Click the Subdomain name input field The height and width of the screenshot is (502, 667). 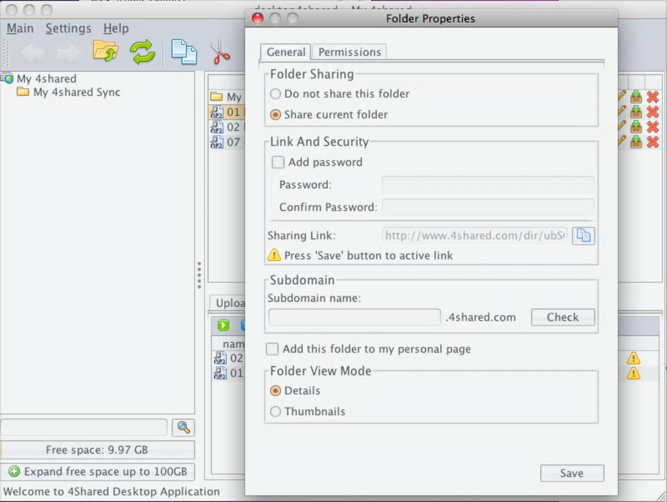(x=354, y=317)
